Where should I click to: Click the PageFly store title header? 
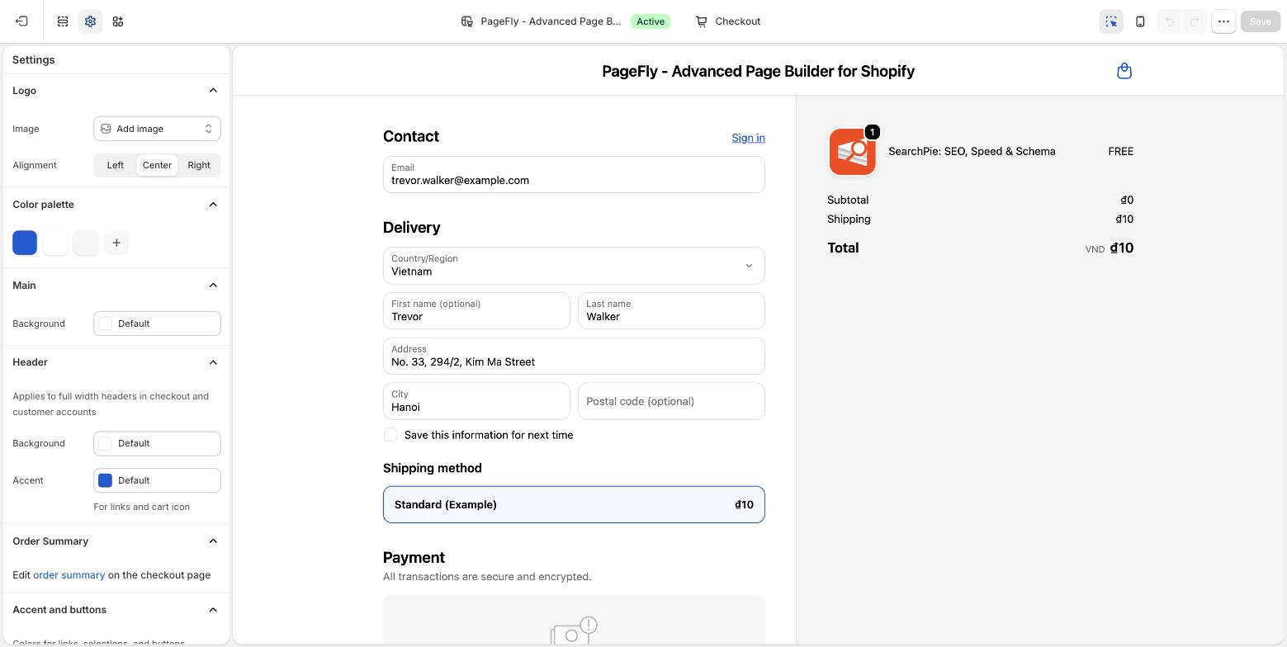pos(758,71)
